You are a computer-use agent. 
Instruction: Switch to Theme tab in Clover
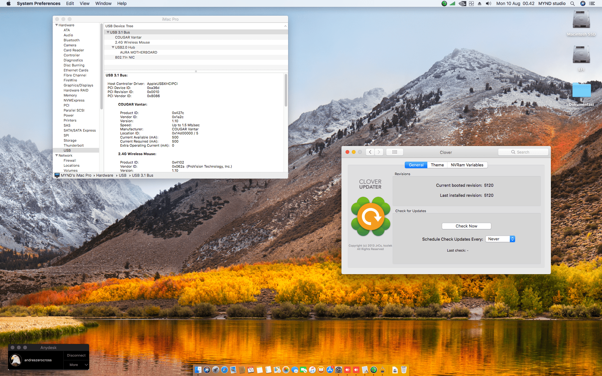[437, 165]
